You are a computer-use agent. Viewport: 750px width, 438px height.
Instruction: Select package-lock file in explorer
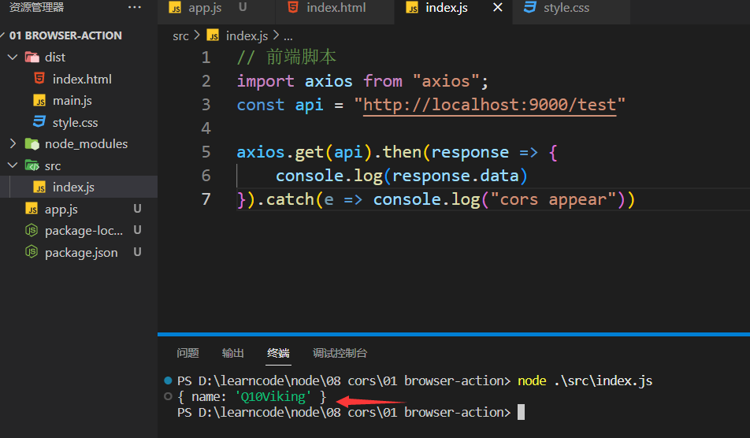click(84, 231)
